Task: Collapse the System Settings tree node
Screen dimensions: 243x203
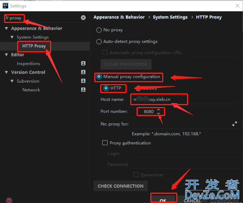Action: 12,37
